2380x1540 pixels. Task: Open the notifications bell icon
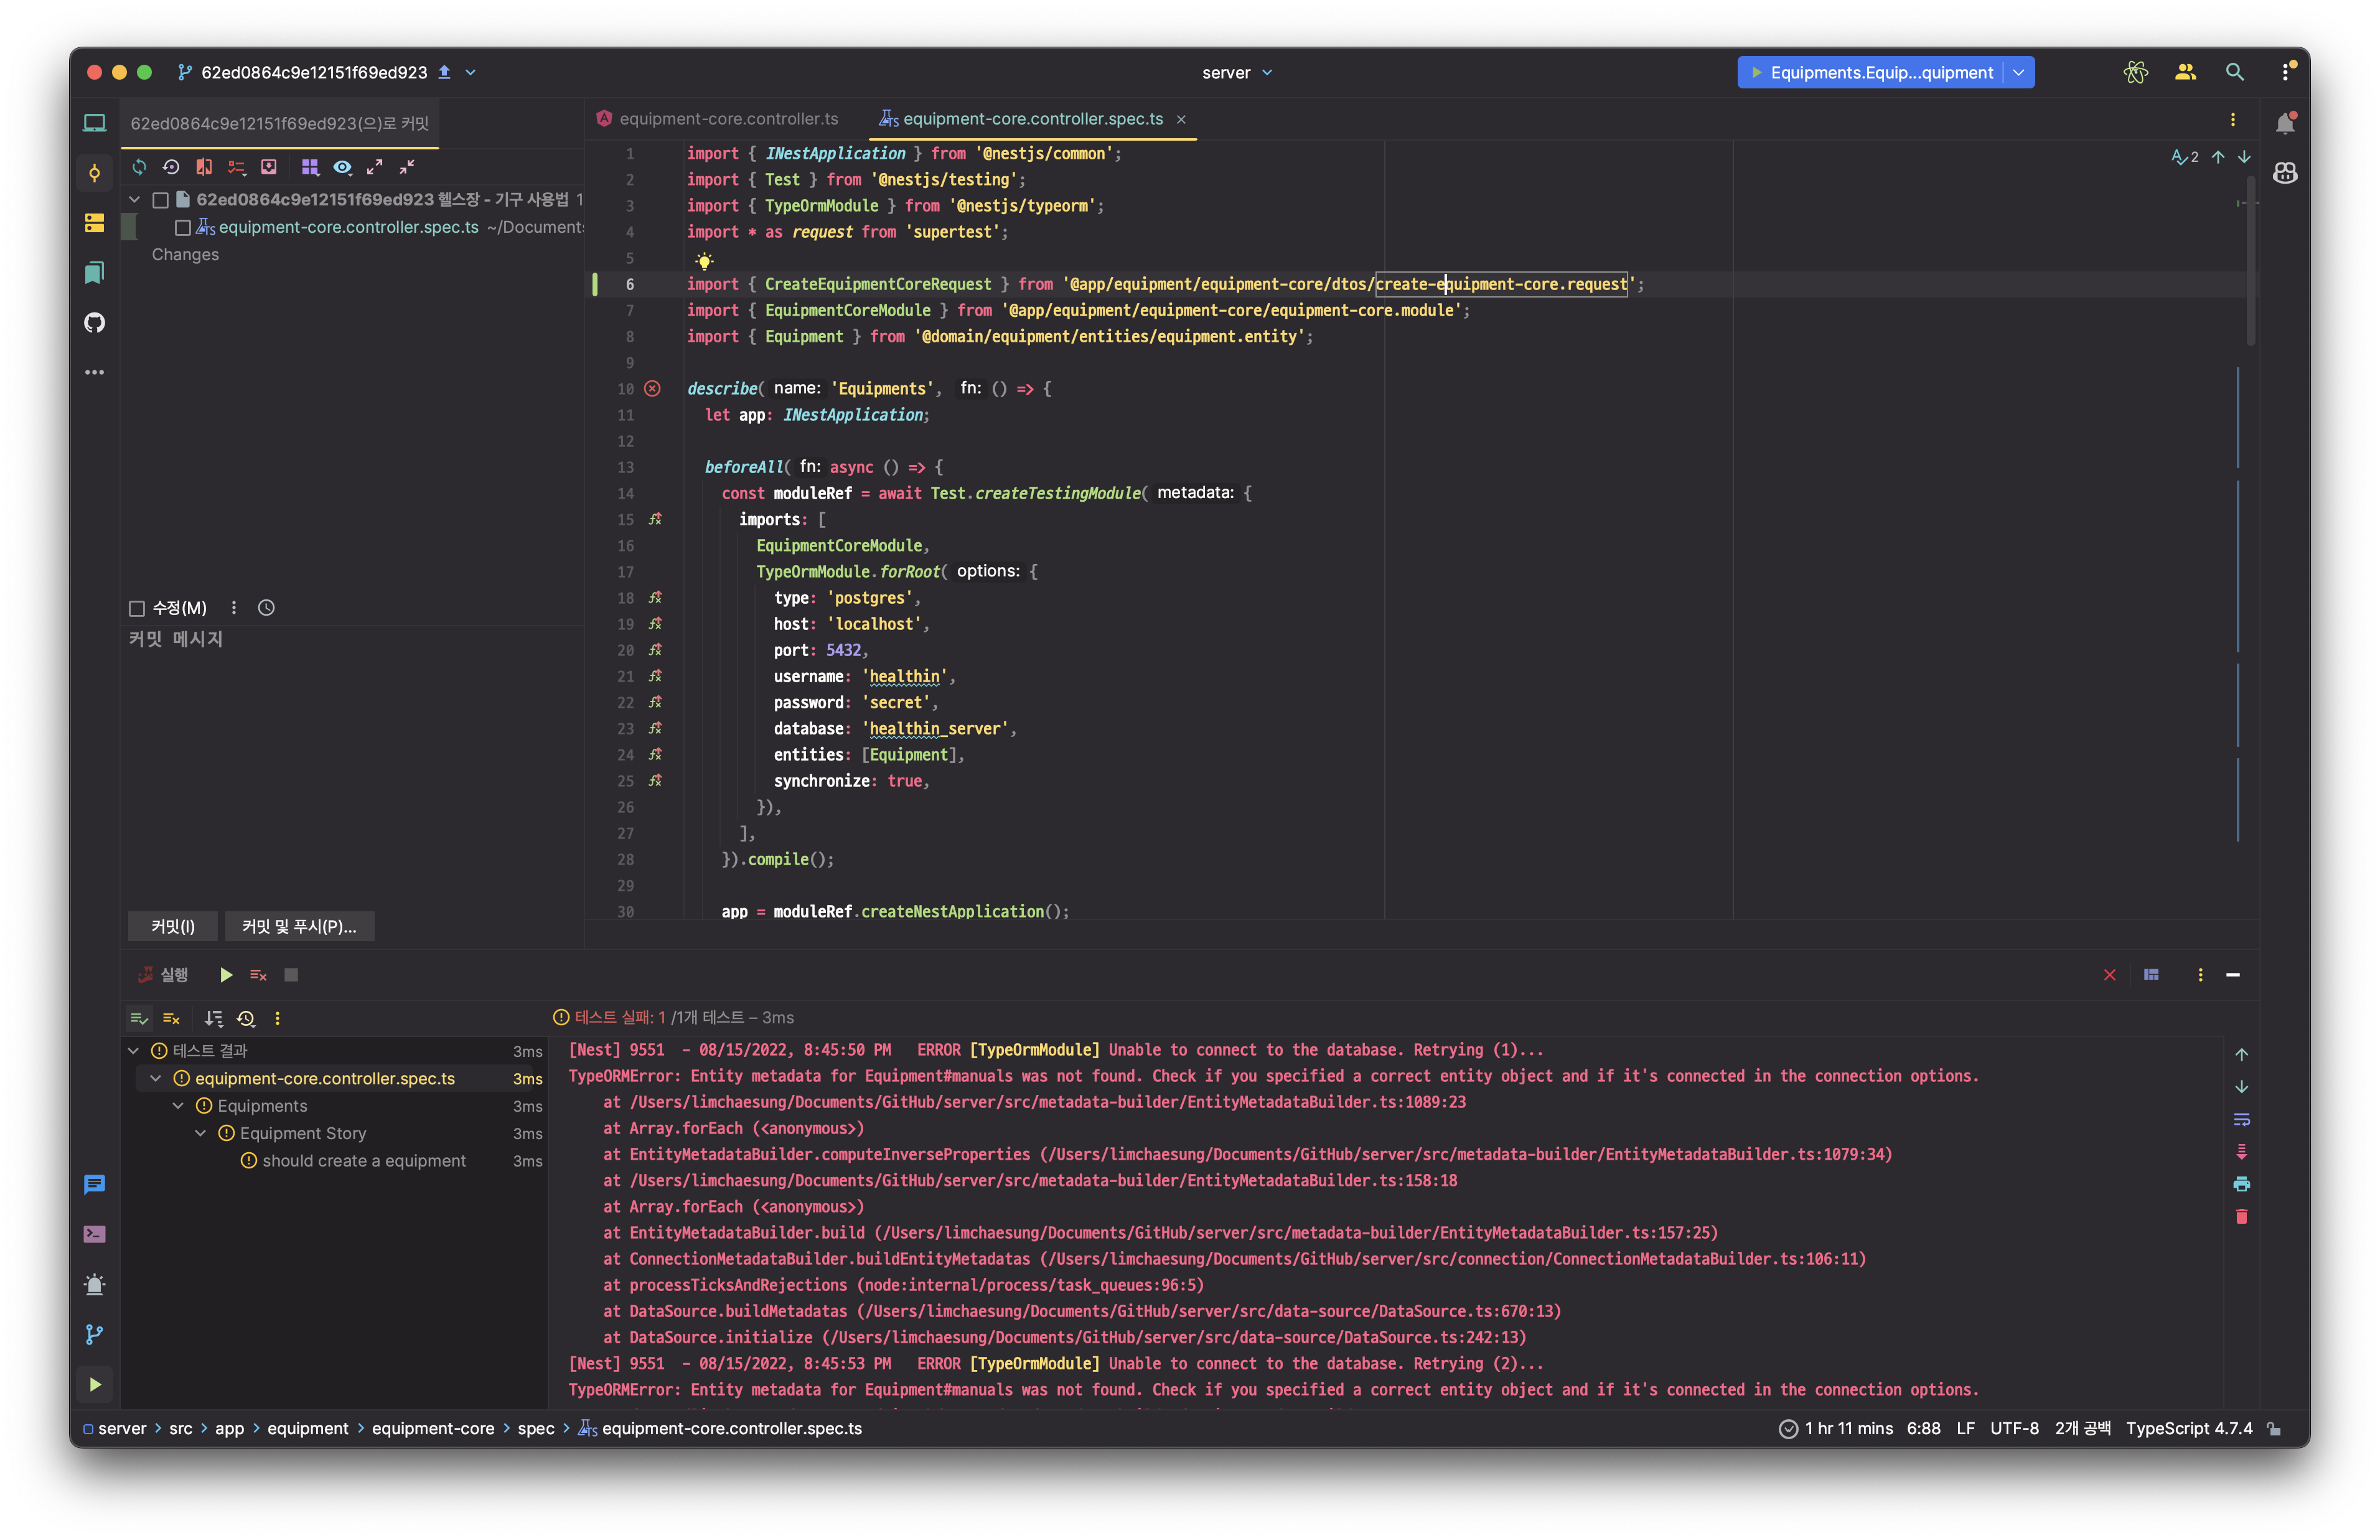(2285, 123)
